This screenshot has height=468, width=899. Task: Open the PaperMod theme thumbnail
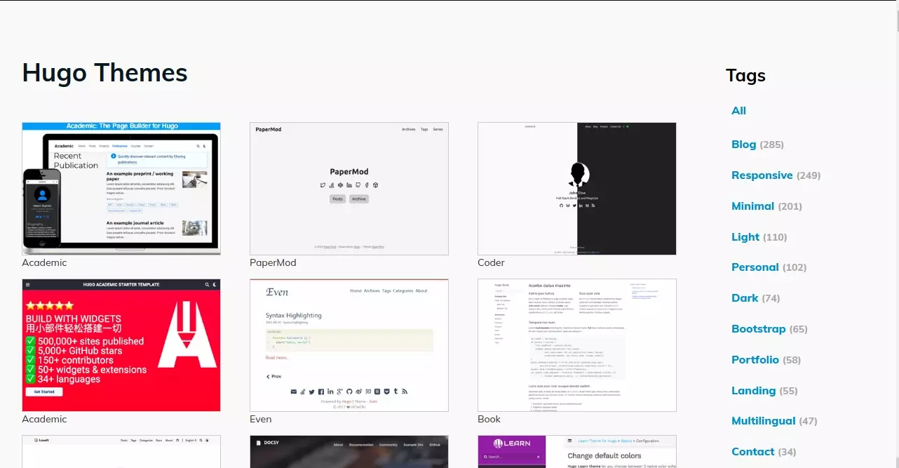click(349, 189)
